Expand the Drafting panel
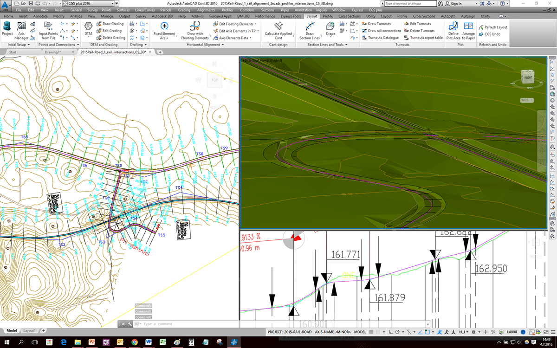Viewport: 557px width, 348px height. tap(138, 45)
